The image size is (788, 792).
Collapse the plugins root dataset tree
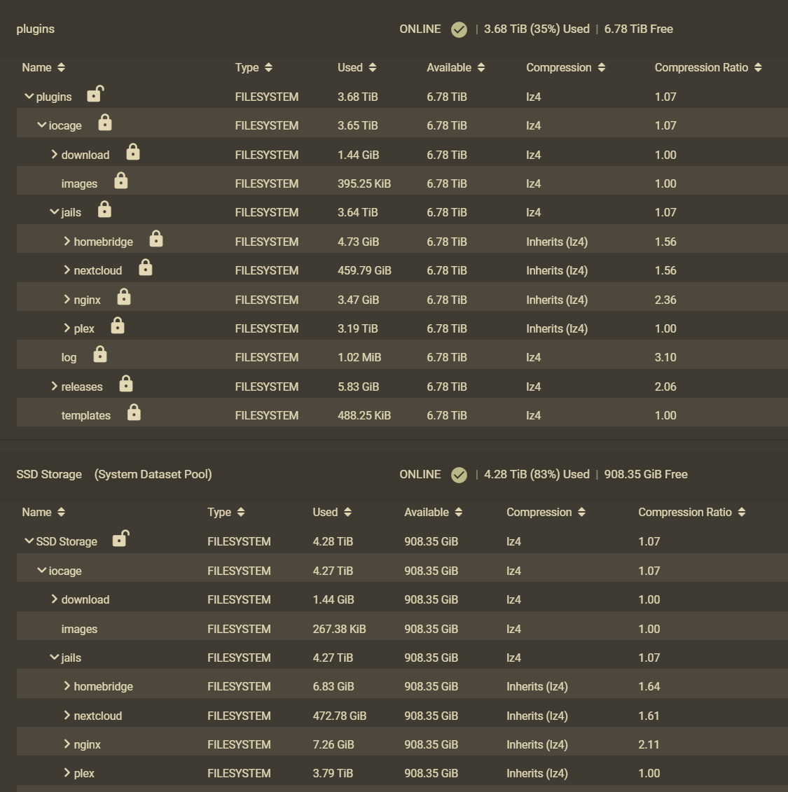29,97
